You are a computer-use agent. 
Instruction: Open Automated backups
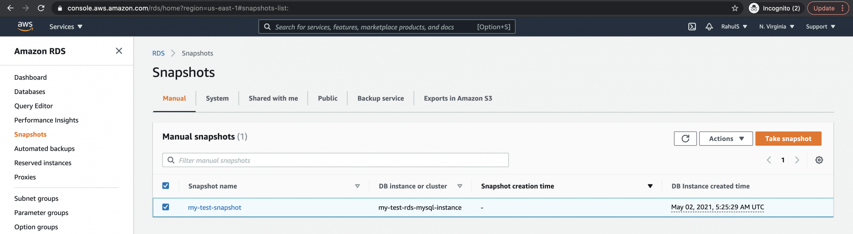(44, 148)
